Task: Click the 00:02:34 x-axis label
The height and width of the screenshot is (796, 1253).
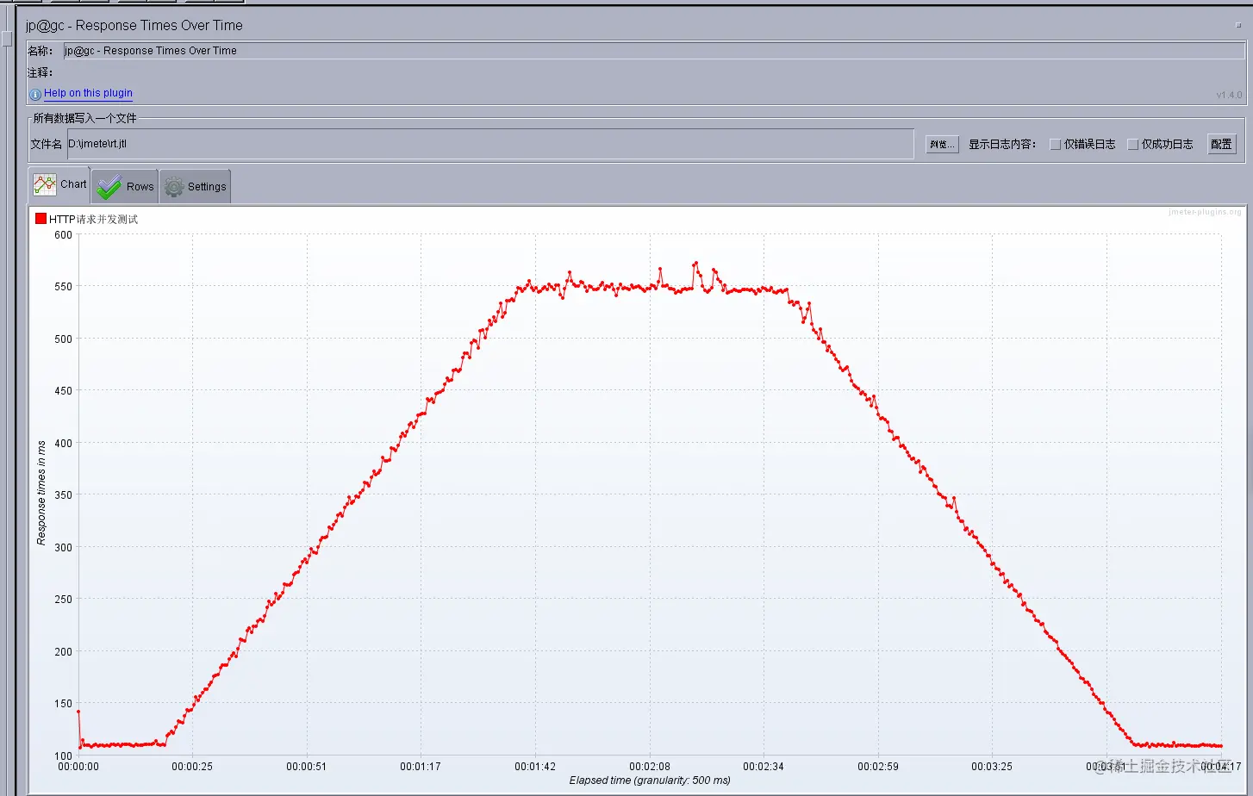Action: 764,767
